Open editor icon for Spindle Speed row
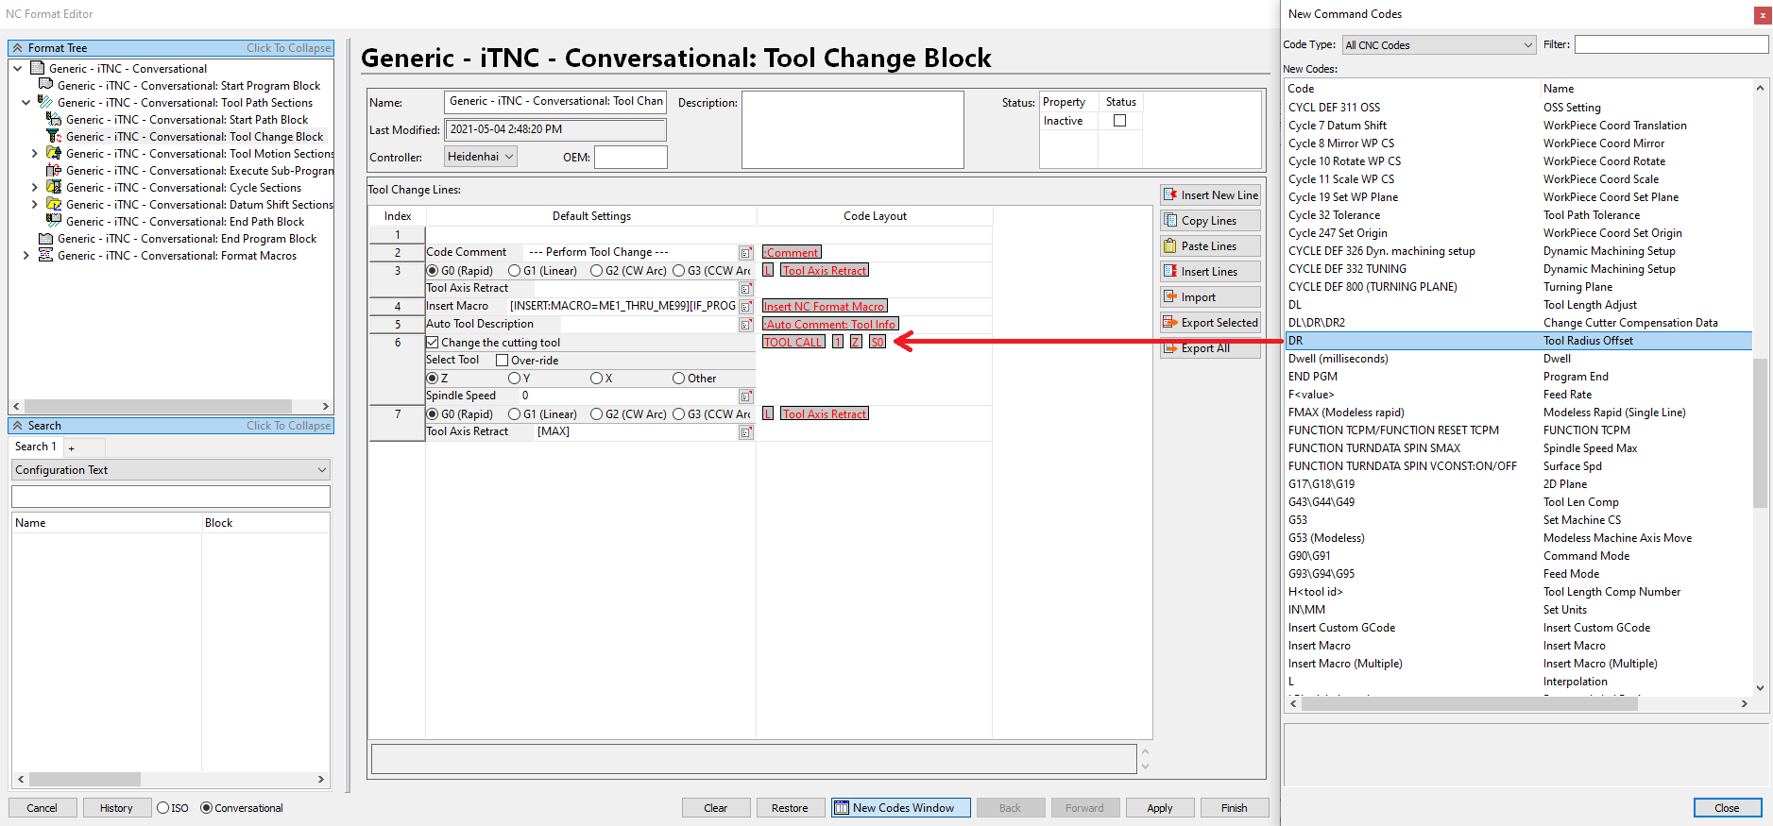 pos(746,396)
